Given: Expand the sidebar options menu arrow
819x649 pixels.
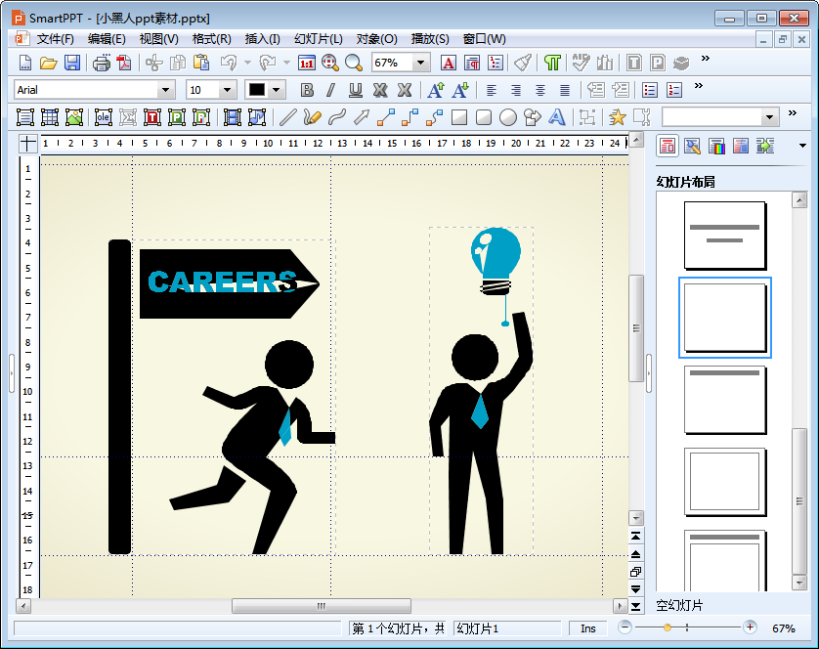Looking at the screenshot, I should click(x=802, y=146).
